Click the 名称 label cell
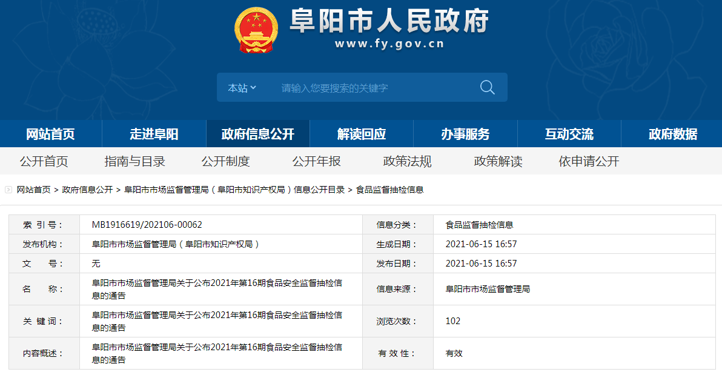Viewport: 722px width, 372px height. click(44, 289)
